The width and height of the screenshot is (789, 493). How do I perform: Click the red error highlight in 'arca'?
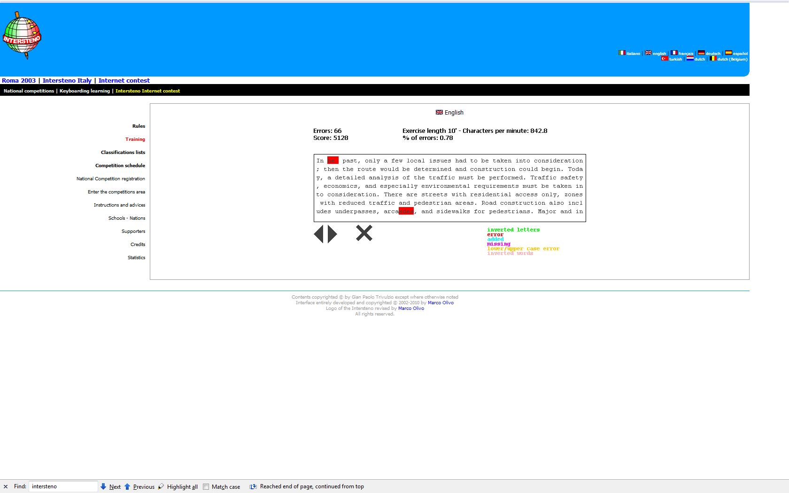pos(406,211)
